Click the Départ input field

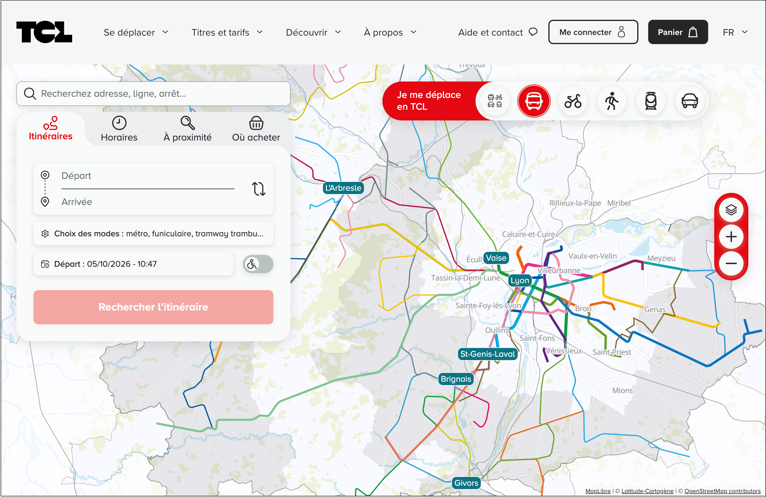tap(148, 176)
